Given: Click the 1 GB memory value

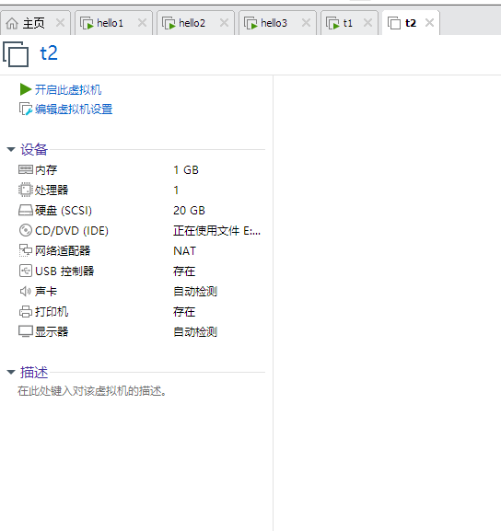Looking at the screenshot, I should point(186,169).
